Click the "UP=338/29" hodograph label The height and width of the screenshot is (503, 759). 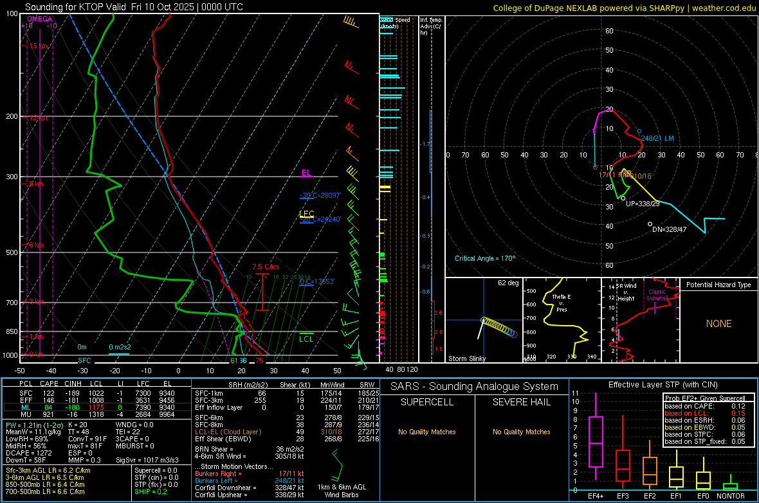pyautogui.click(x=643, y=204)
